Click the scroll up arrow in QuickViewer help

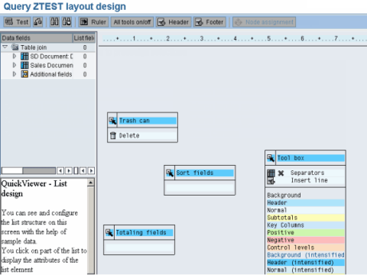[x=91, y=183]
